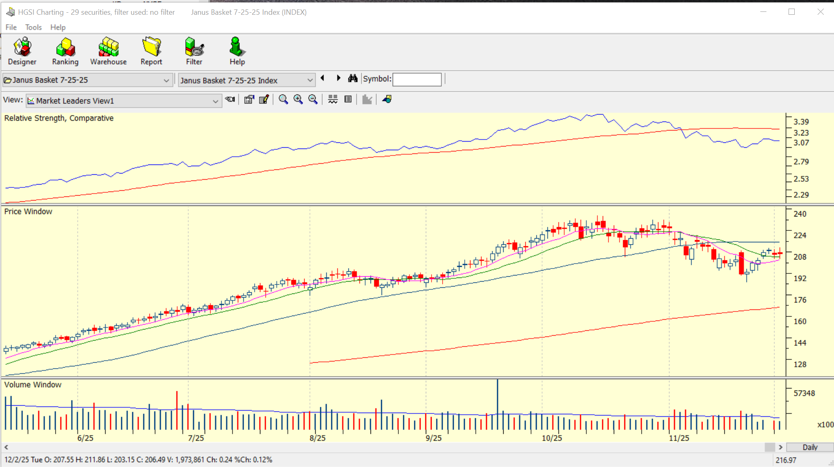Viewport: 834px width, 467px height.
Task: Open the Report folder icon
Action: 151,51
